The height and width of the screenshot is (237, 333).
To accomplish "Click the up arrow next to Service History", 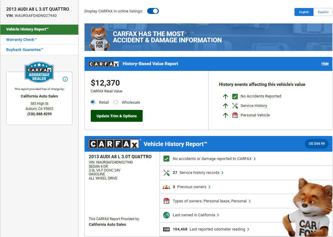I will click(226, 106).
